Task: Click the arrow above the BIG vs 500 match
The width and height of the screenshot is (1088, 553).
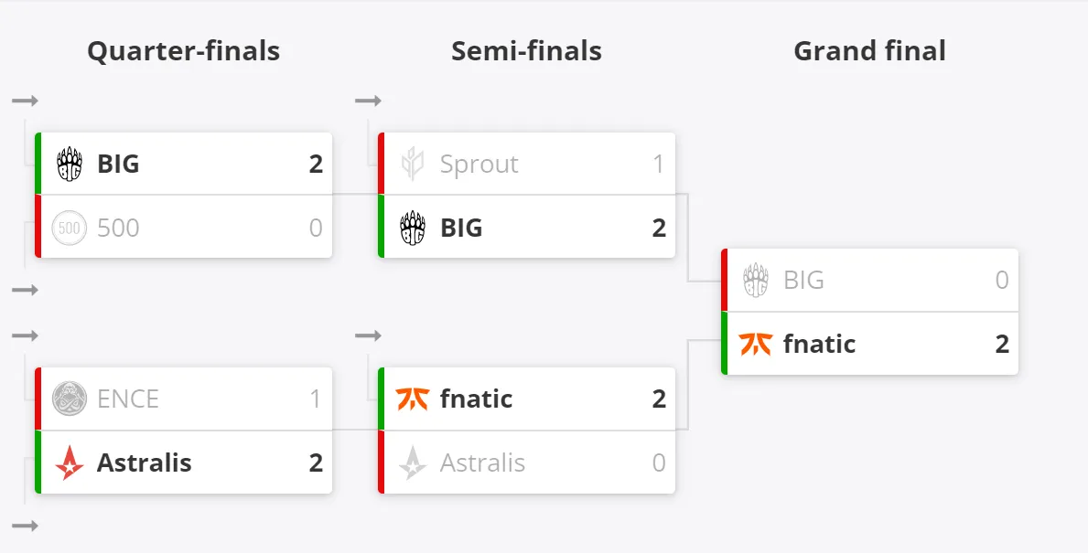Action: [25, 101]
